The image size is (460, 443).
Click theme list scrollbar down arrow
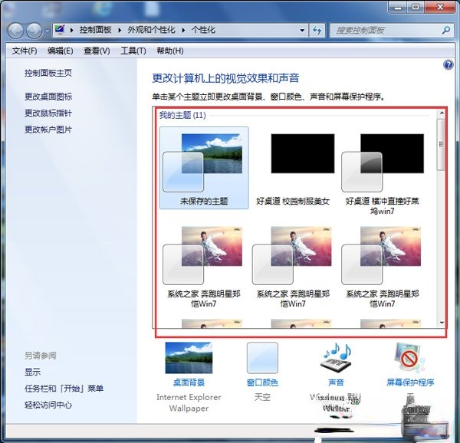[442, 323]
